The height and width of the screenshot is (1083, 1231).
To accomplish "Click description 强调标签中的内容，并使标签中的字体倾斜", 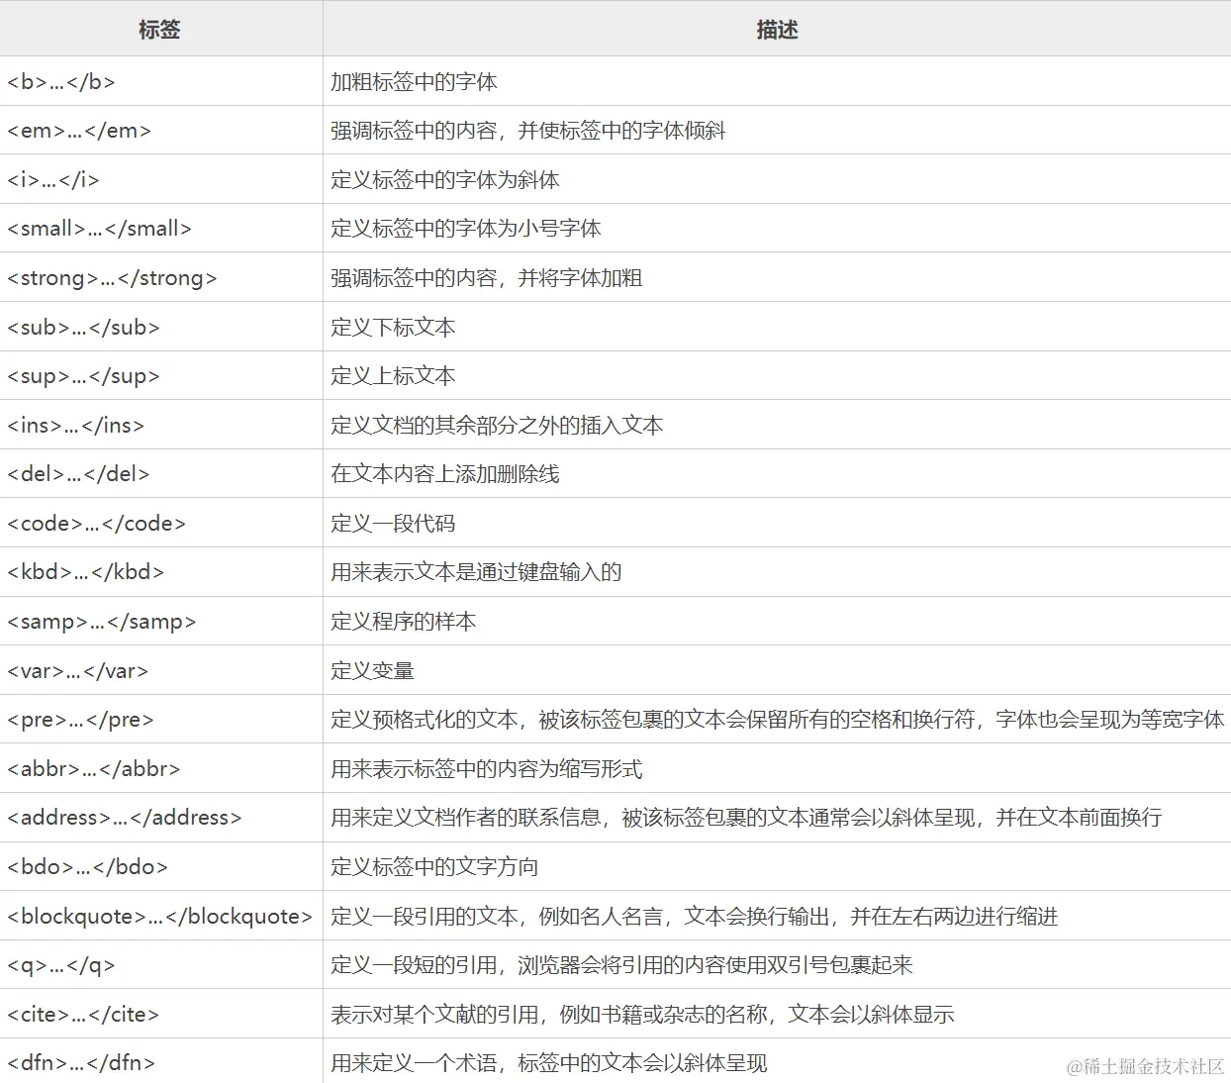I will (528, 131).
